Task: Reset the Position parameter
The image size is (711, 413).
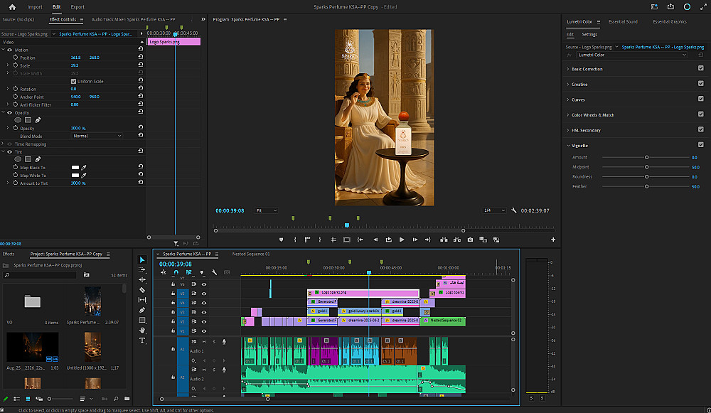Action: coord(140,58)
